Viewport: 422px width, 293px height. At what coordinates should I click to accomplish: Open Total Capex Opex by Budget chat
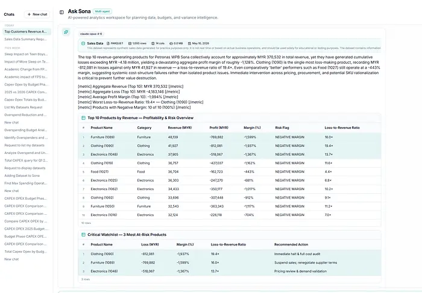tap(27, 251)
